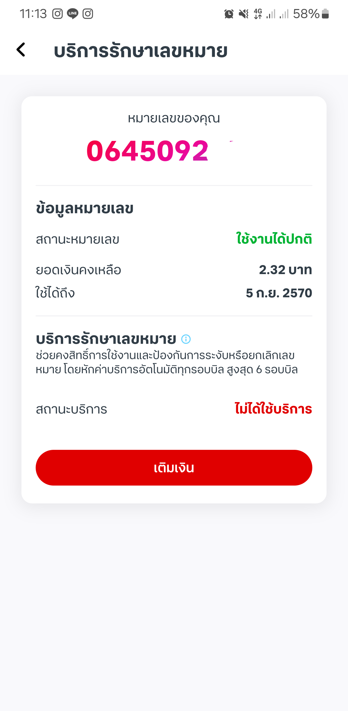
Task: Tap the 2.32 บาท remaining balance
Action: coord(285,270)
